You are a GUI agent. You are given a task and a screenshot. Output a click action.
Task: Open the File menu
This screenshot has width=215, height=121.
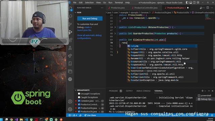pyautogui.click(x=75, y=2)
